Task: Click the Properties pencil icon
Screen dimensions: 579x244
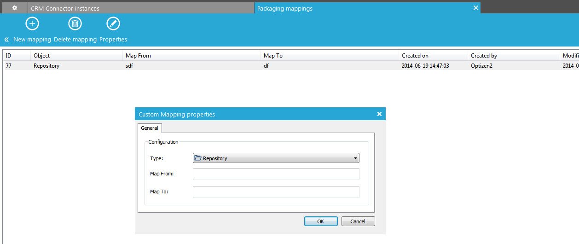Action: (x=113, y=24)
